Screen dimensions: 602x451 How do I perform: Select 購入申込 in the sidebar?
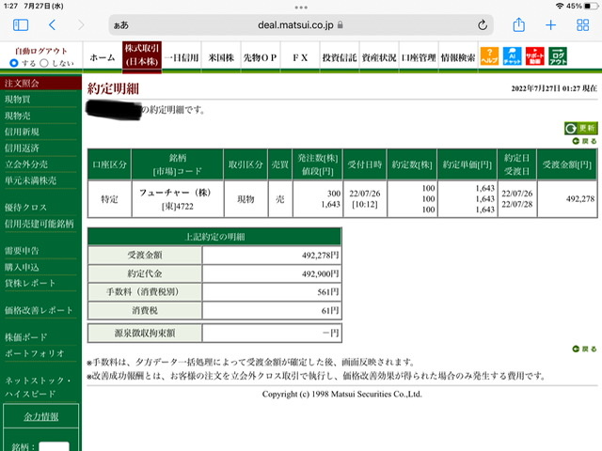pyautogui.click(x=22, y=267)
